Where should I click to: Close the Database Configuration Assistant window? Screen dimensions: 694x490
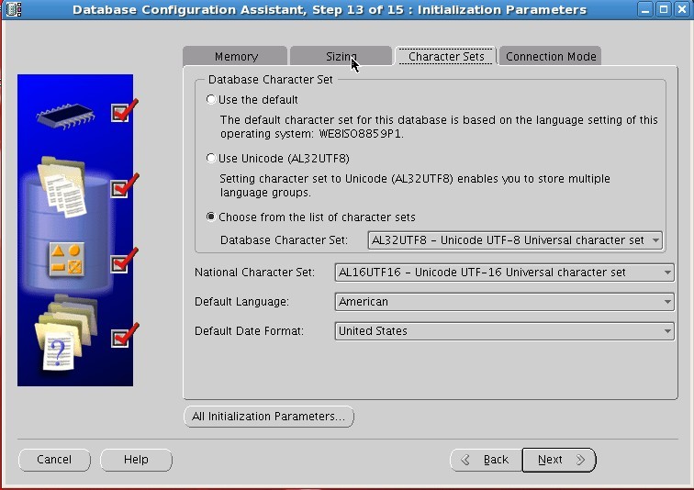[682, 10]
